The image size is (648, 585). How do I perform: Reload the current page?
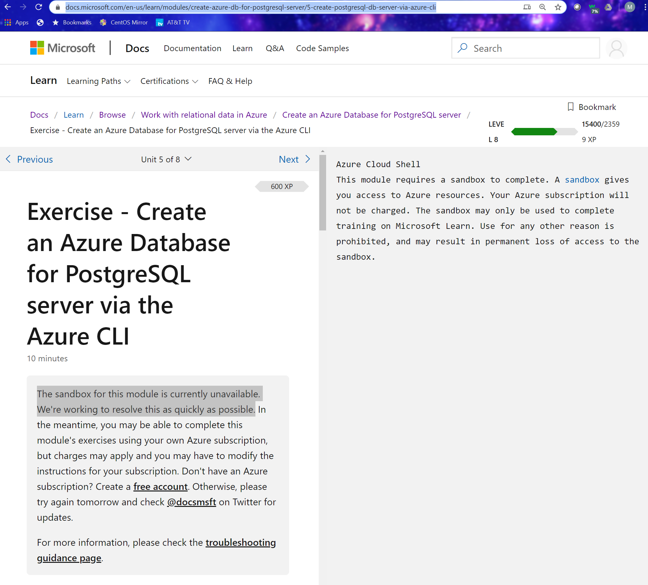click(x=39, y=7)
